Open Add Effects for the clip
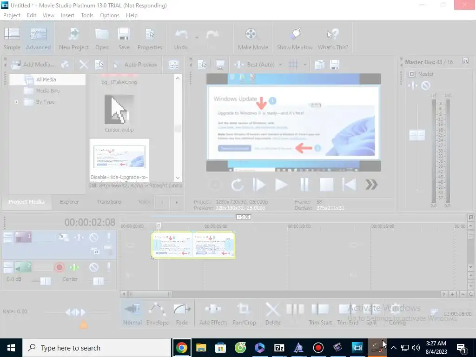 pyautogui.click(x=213, y=314)
